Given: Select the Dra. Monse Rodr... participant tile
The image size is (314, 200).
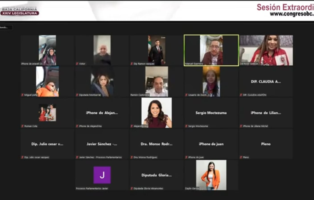Looking at the screenshot, I should coord(156,144).
